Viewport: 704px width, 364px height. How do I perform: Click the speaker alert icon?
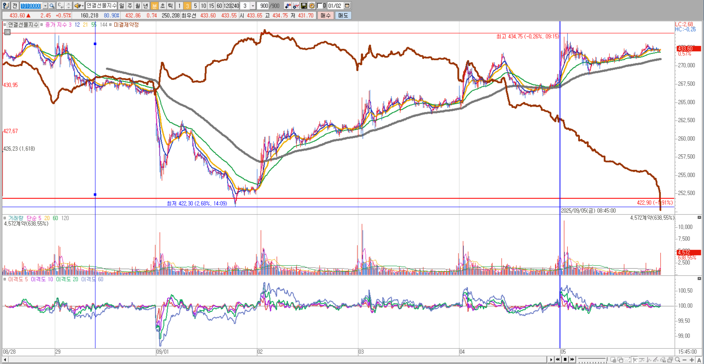77,6
